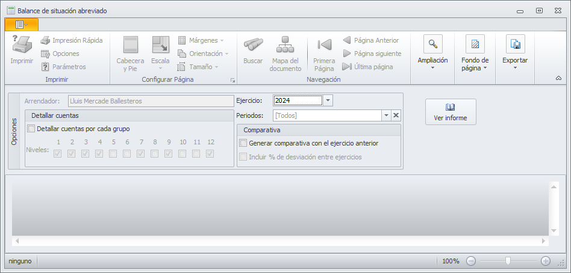Click preview scroll right arrow
This screenshot has height=273, width=571.
544,241
